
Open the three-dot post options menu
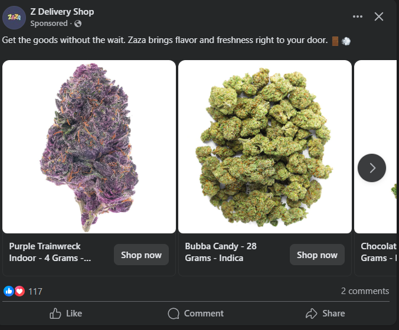pyautogui.click(x=358, y=16)
